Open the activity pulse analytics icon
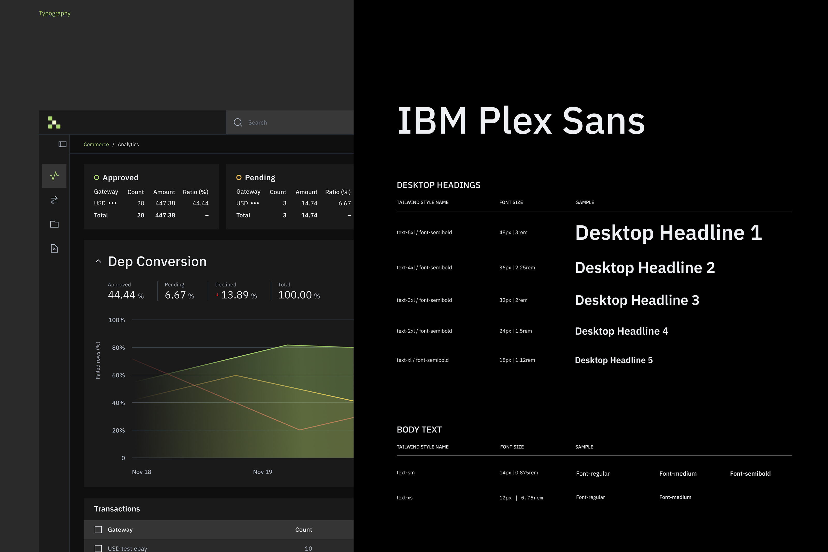 coord(54,176)
